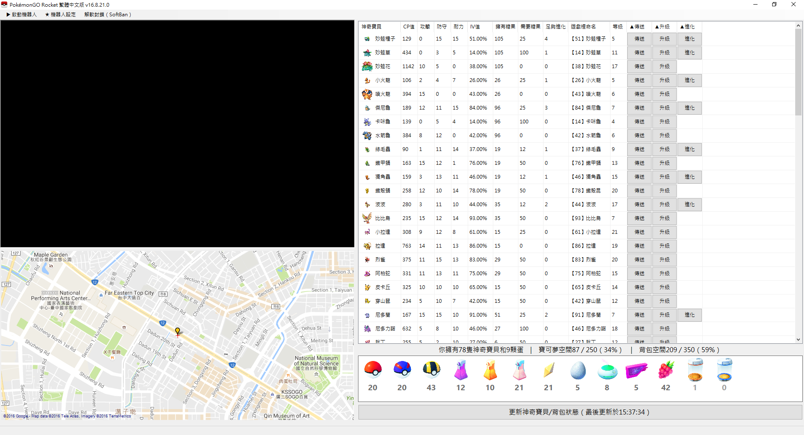Open the 機器人設定 menu
Image resolution: width=804 pixels, height=435 pixels.
point(61,15)
